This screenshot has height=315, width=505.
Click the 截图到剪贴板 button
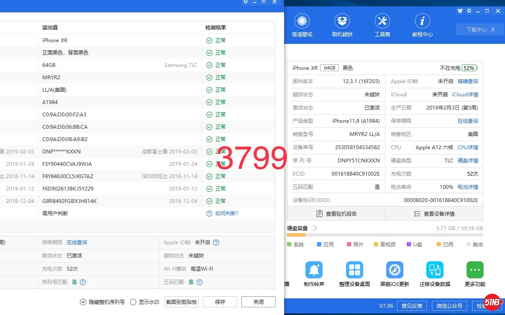(182, 302)
